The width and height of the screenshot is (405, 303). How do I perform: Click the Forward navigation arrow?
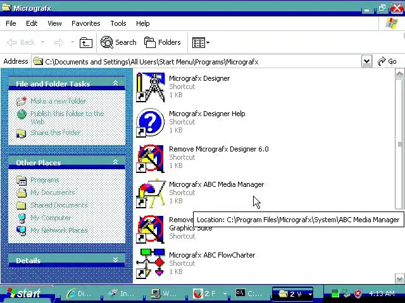click(x=59, y=42)
